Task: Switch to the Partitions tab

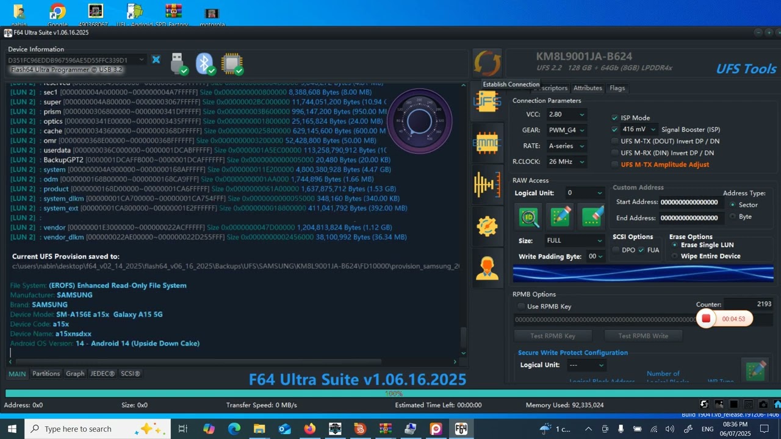Action: [46, 374]
